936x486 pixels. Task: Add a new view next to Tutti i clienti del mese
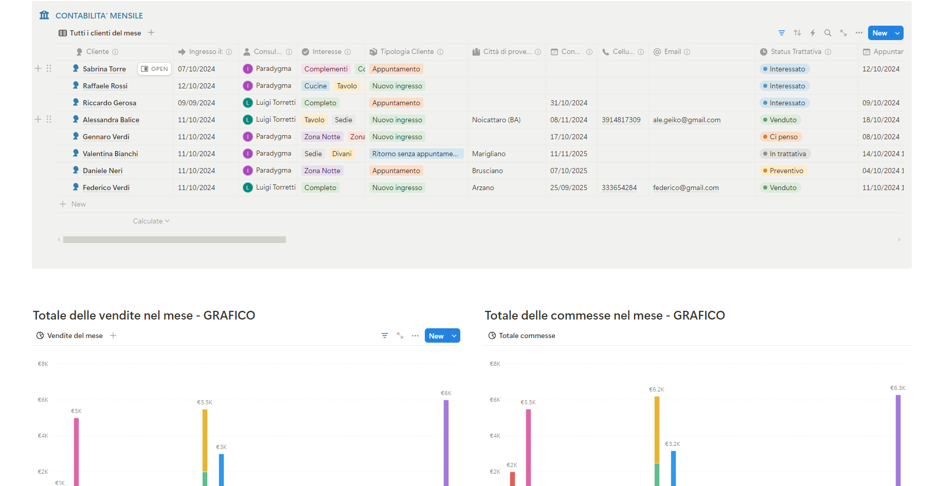[151, 32]
